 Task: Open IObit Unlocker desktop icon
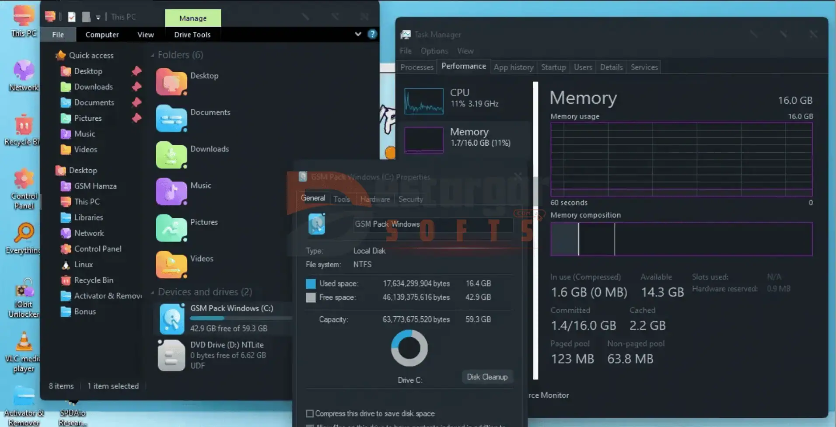click(24, 289)
